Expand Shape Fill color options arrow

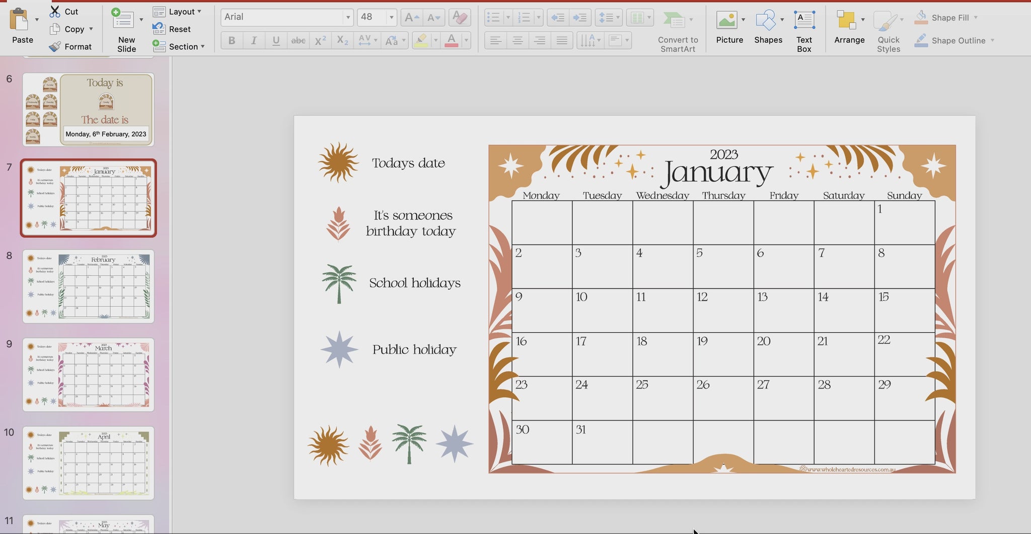pos(976,18)
